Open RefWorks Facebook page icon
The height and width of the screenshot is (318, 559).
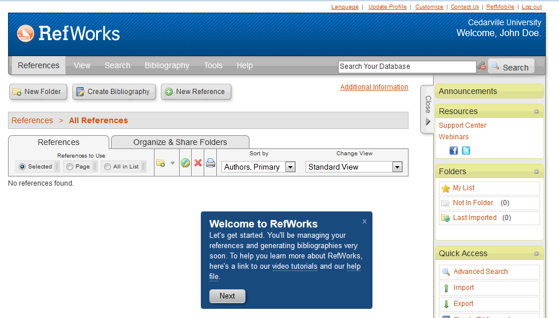tap(454, 151)
